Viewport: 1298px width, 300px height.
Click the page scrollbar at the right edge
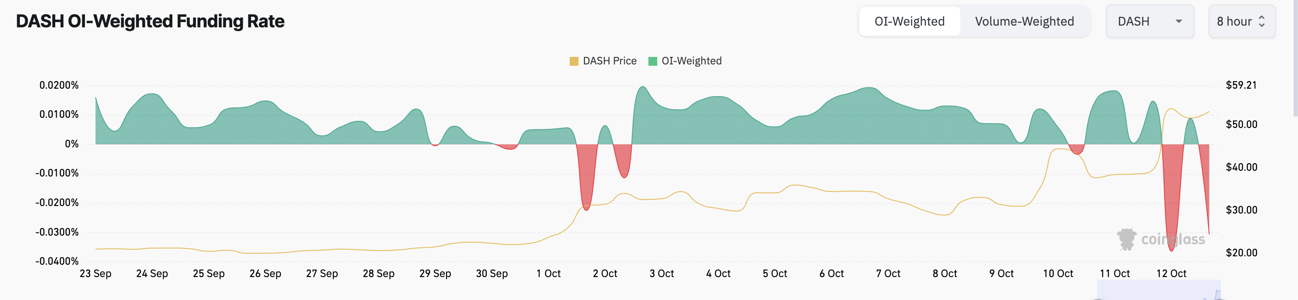[1295, 58]
